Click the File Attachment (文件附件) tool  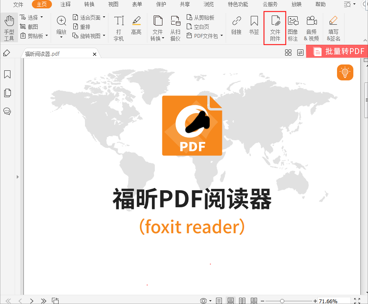pos(275,28)
